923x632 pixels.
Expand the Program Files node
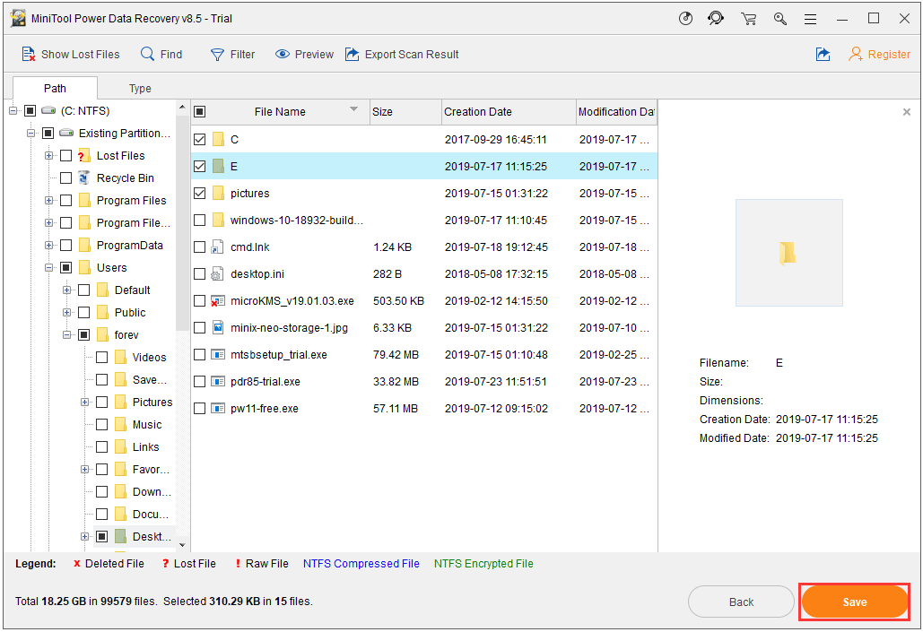click(48, 200)
